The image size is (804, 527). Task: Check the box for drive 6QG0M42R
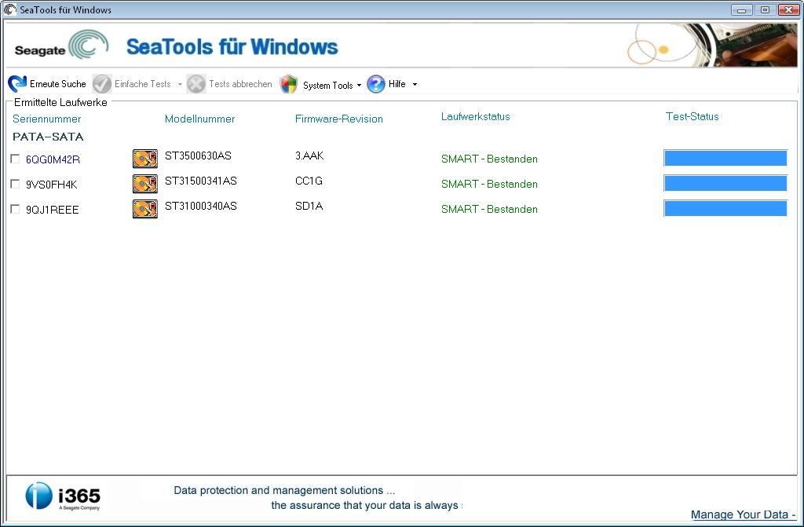[16, 159]
